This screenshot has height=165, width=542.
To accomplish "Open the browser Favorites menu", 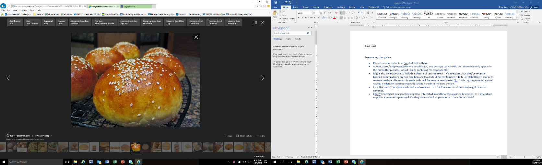I will (x=23, y=10).
